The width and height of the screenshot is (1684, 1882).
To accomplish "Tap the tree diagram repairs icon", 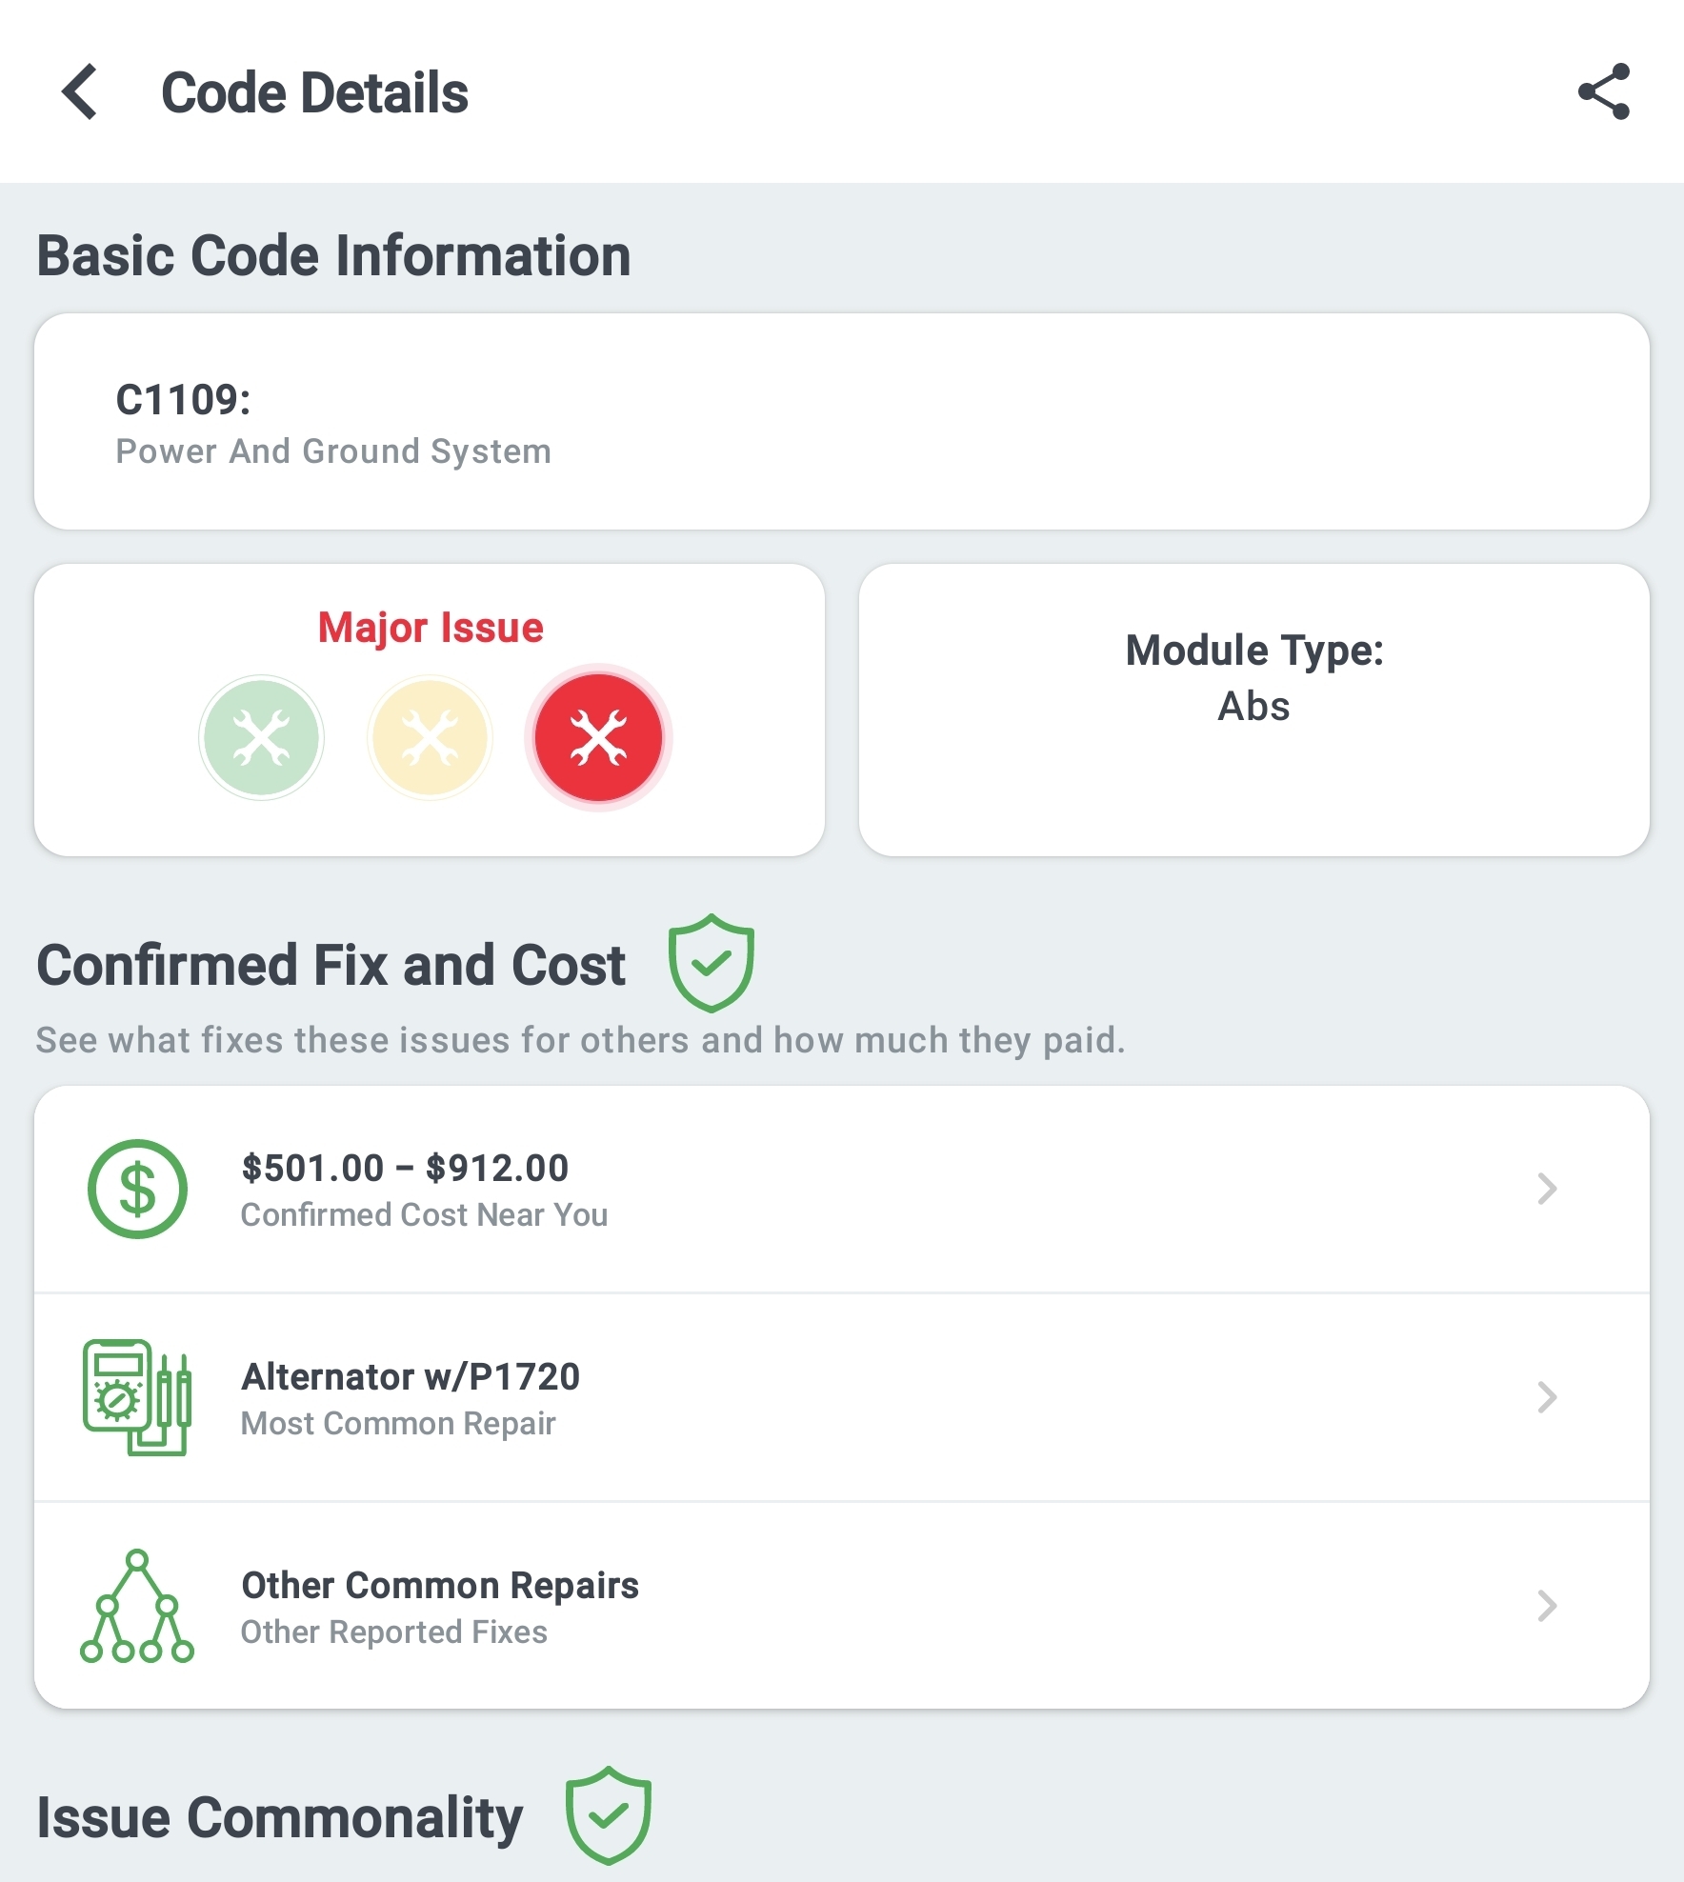I will click(x=137, y=1607).
